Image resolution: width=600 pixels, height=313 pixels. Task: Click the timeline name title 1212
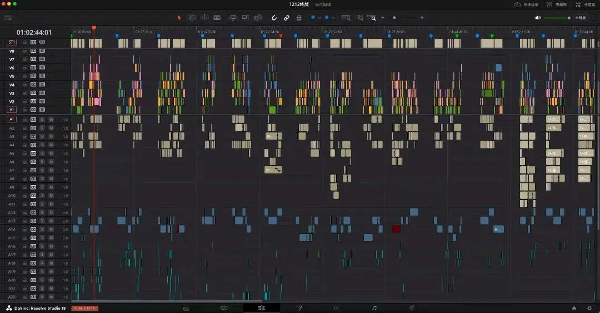pyautogui.click(x=299, y=4)
